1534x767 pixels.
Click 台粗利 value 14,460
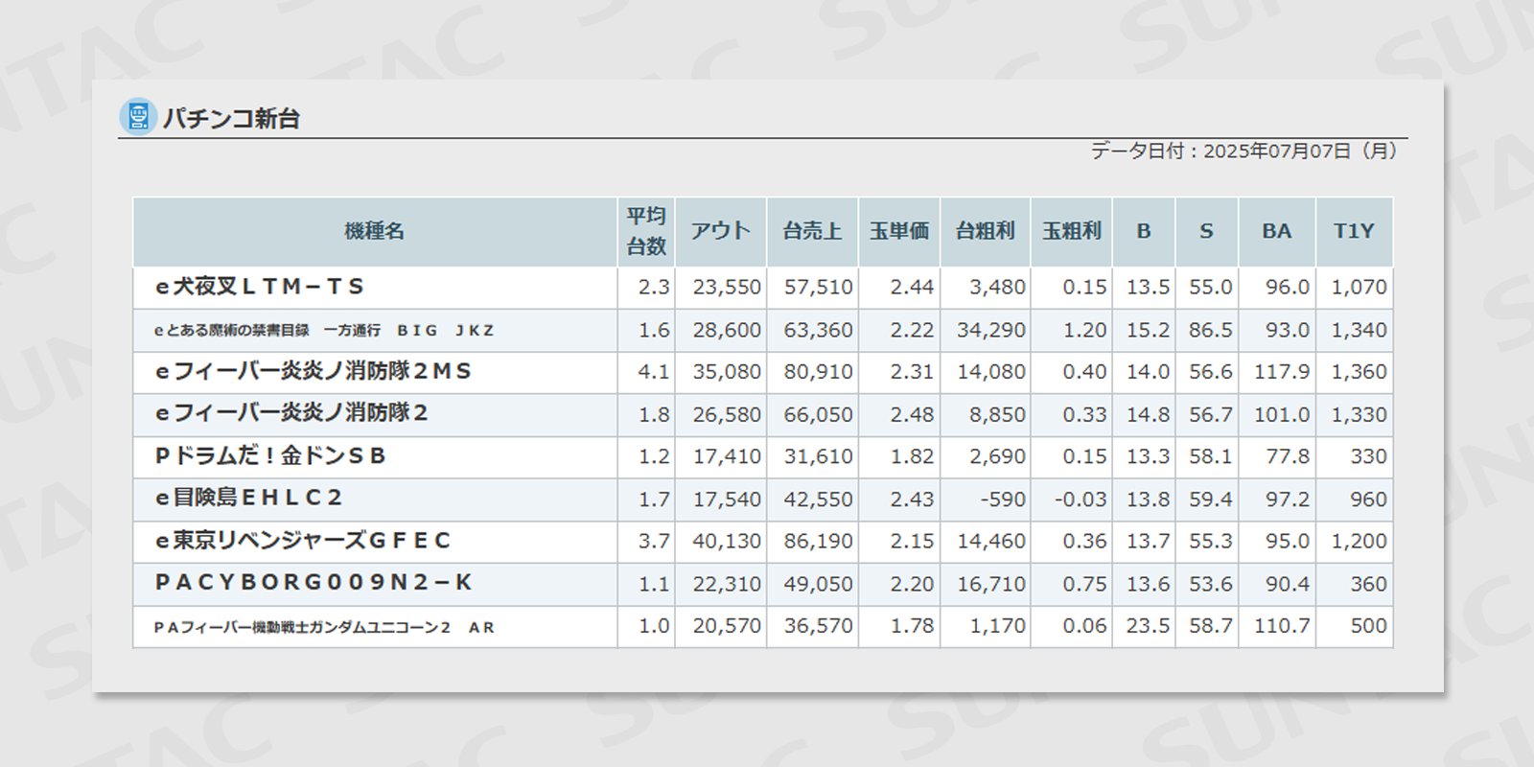991,541
